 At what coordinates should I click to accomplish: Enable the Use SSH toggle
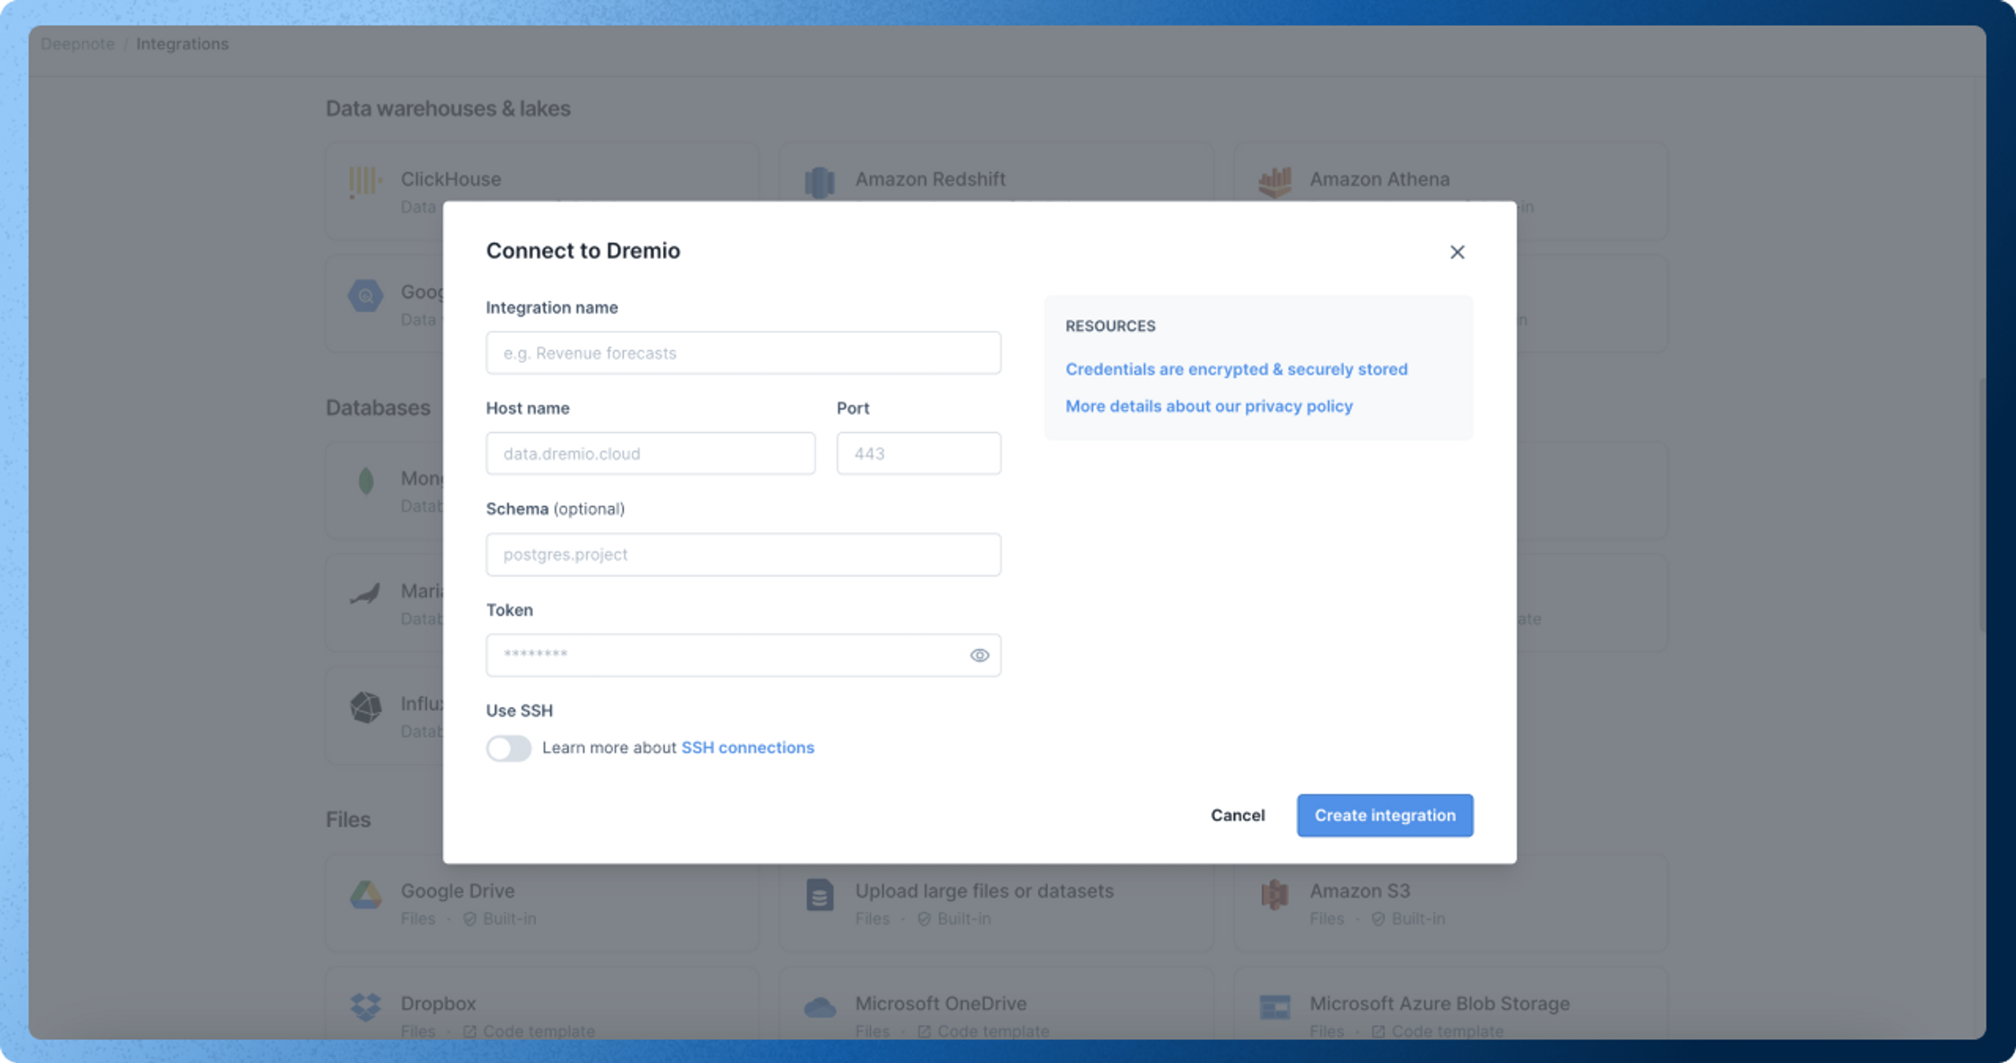click(x=509, y=749)
